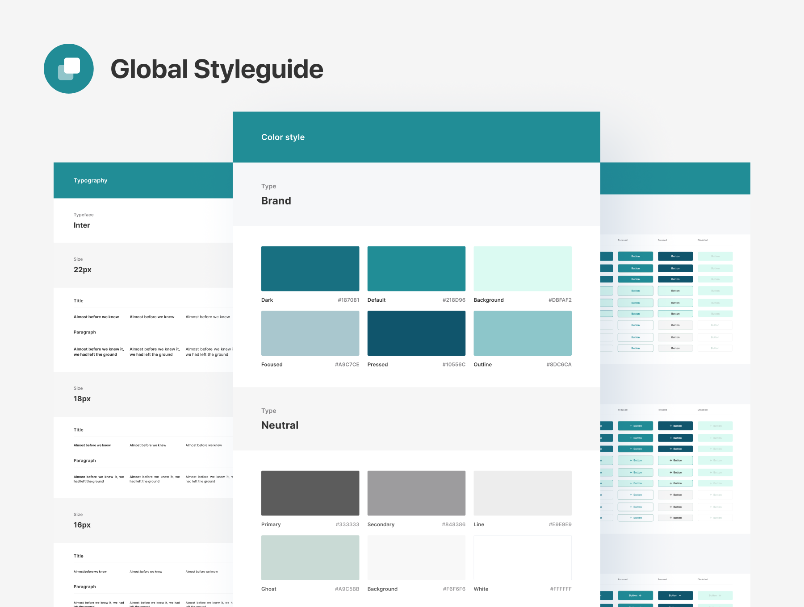Pick the Default brand color swatch
The width and height of the screenshot is (804, 607).
click(x=416, y=269)
